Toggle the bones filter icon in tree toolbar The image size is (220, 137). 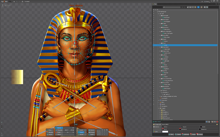pyautogui.click(x=188, y=7)
